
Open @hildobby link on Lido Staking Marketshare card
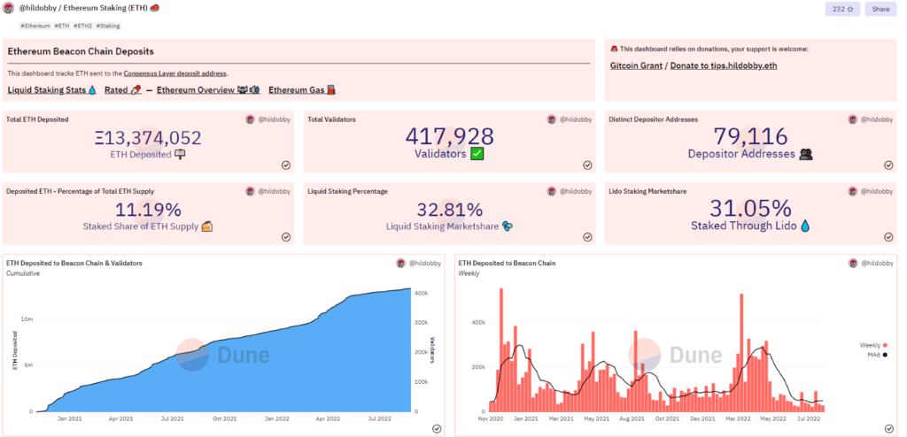pyautogui.click(x=877, y=191)
